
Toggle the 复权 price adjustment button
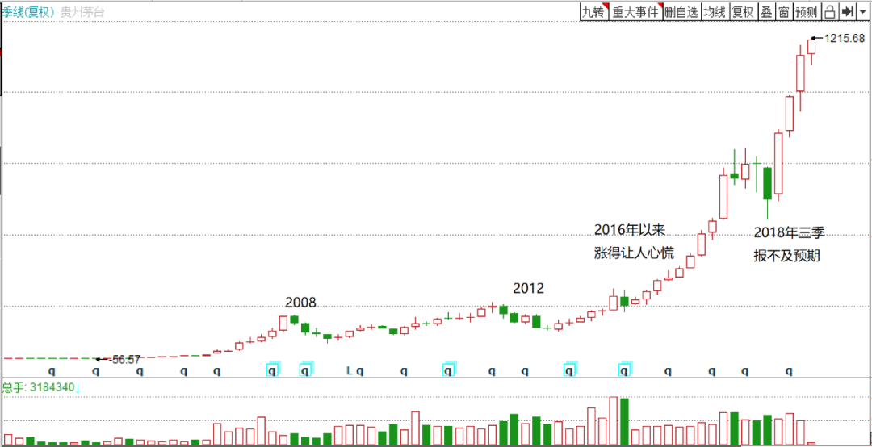743,11
